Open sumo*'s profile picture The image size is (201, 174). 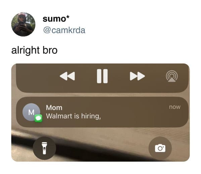(x=23, y=25)
